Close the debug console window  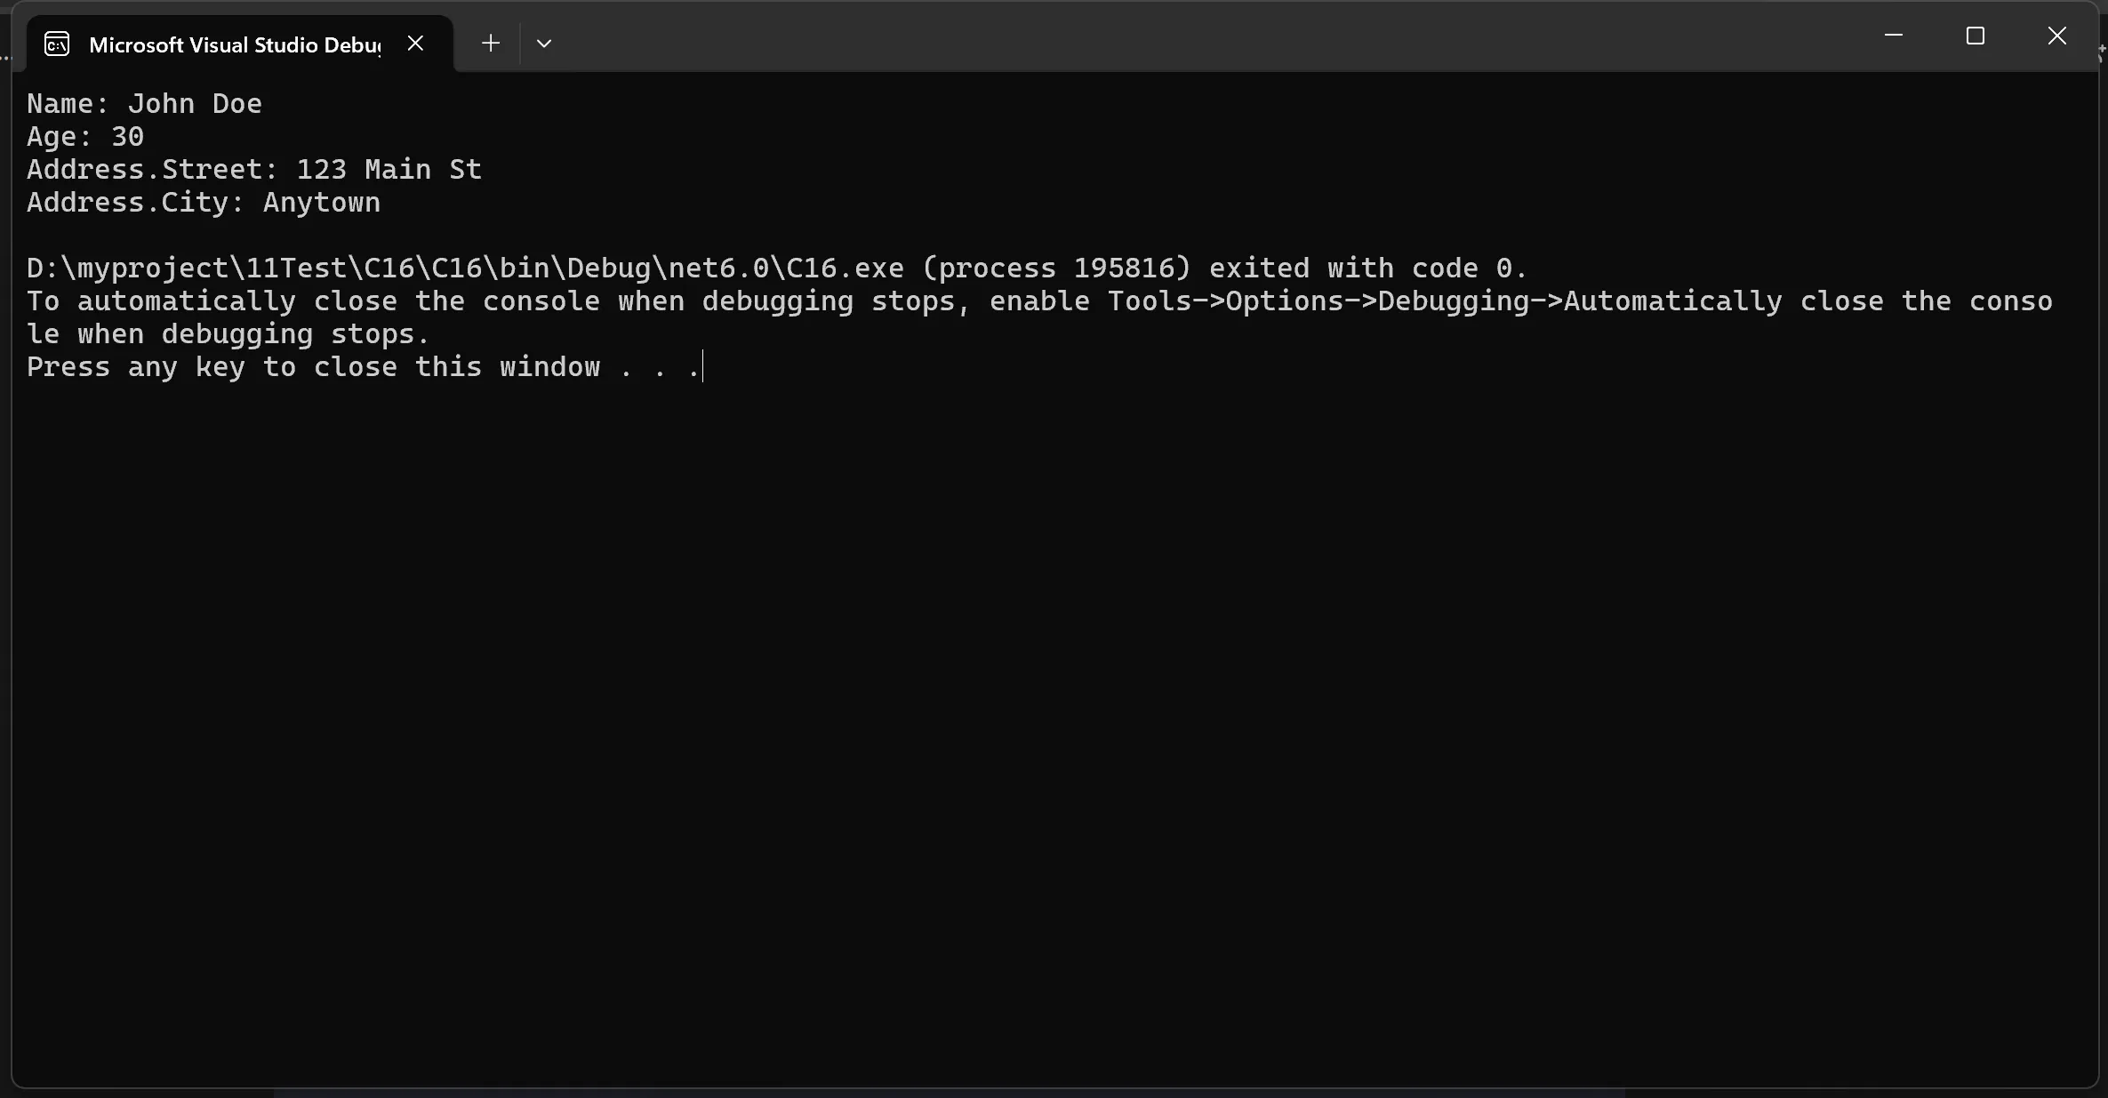(2056, 36)
